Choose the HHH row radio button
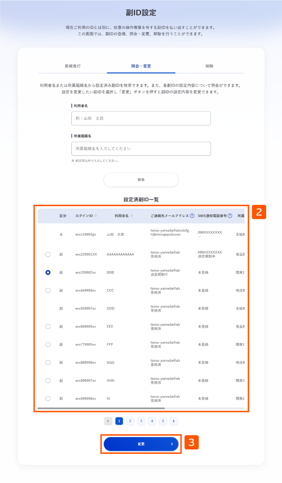The image size is (282, 483). click(48, 381)
